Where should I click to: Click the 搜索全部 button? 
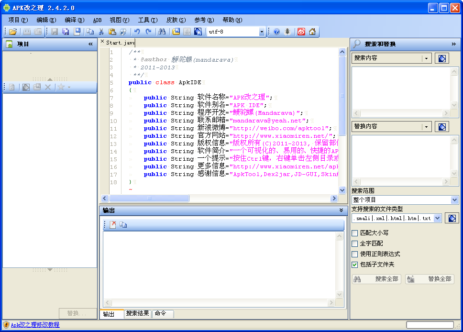[x=376, y=279]
